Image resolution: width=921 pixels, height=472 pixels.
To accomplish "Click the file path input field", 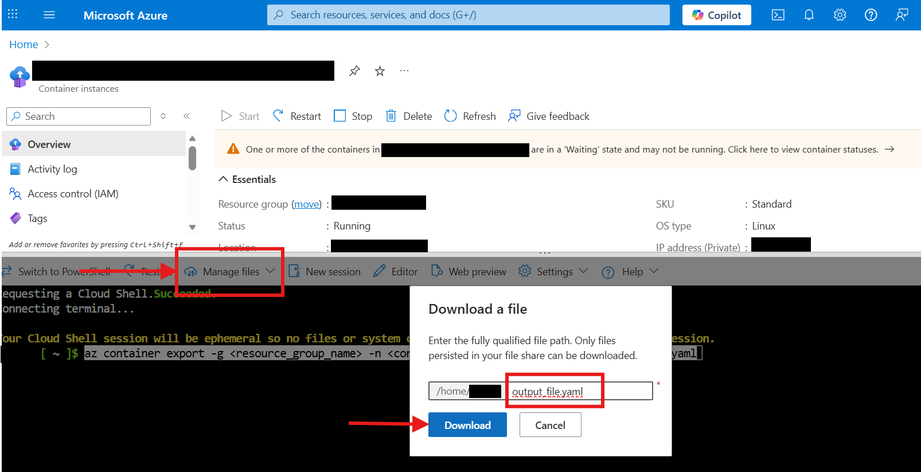I will (579, 391).
